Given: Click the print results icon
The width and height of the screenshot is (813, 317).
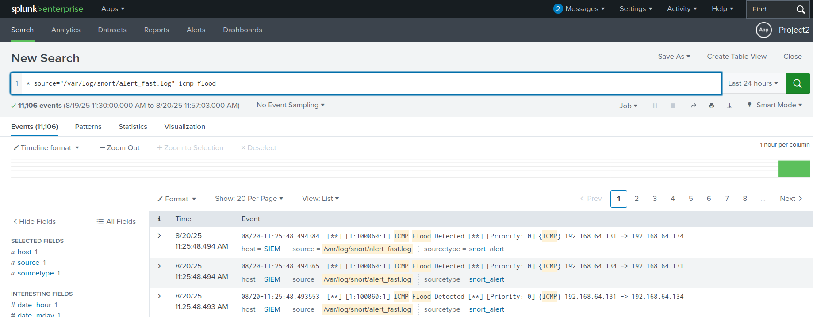Looking at the screenshot, I should (x=711, y=106).
